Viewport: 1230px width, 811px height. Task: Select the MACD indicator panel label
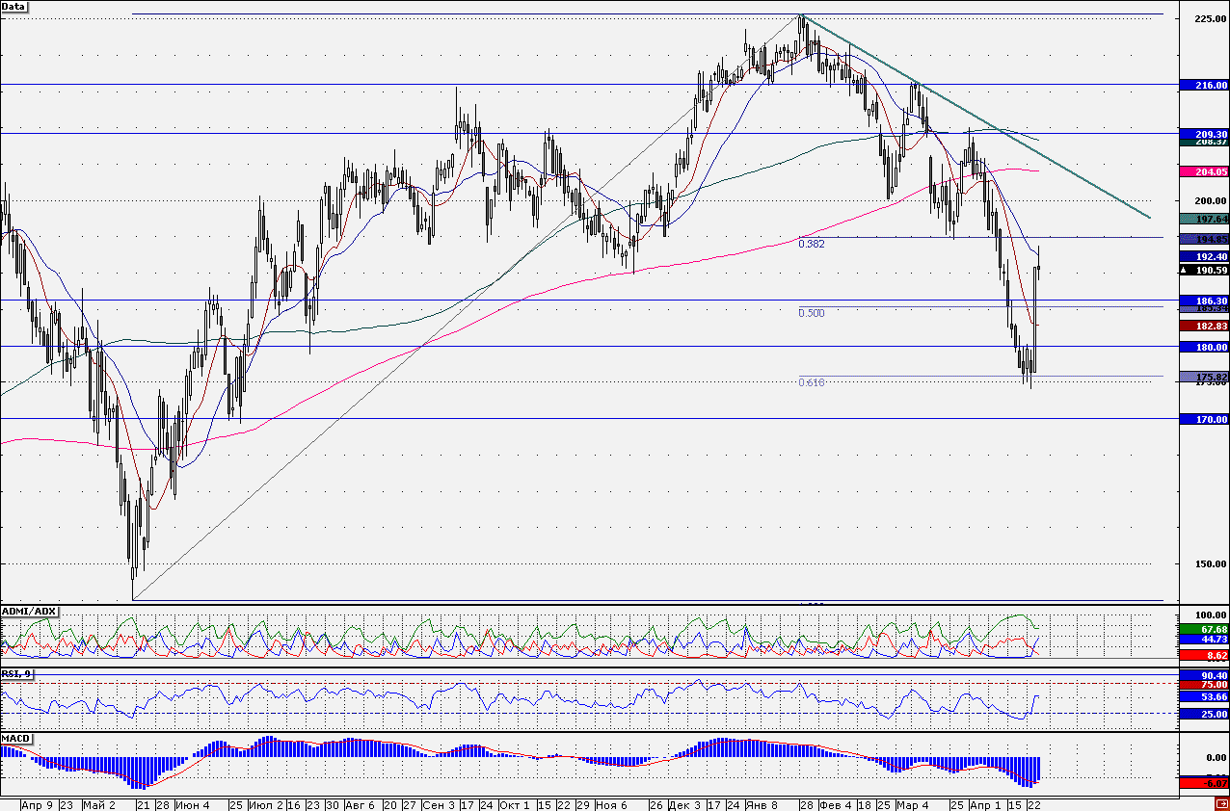(x=15, y=739)
